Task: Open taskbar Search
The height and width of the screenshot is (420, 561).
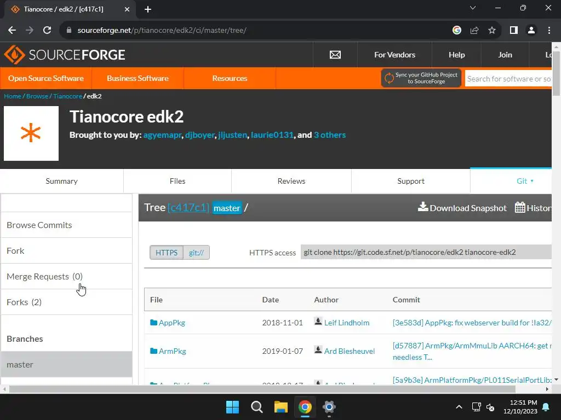Action: point(256,407)
